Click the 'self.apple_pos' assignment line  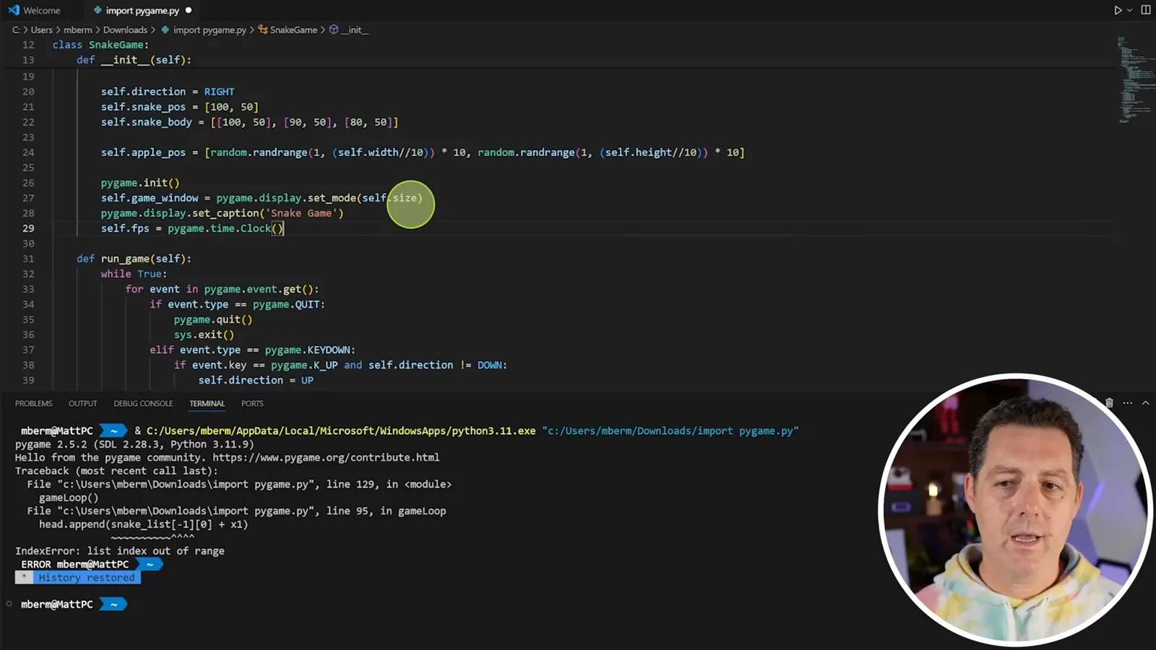(x=423, y=152)
